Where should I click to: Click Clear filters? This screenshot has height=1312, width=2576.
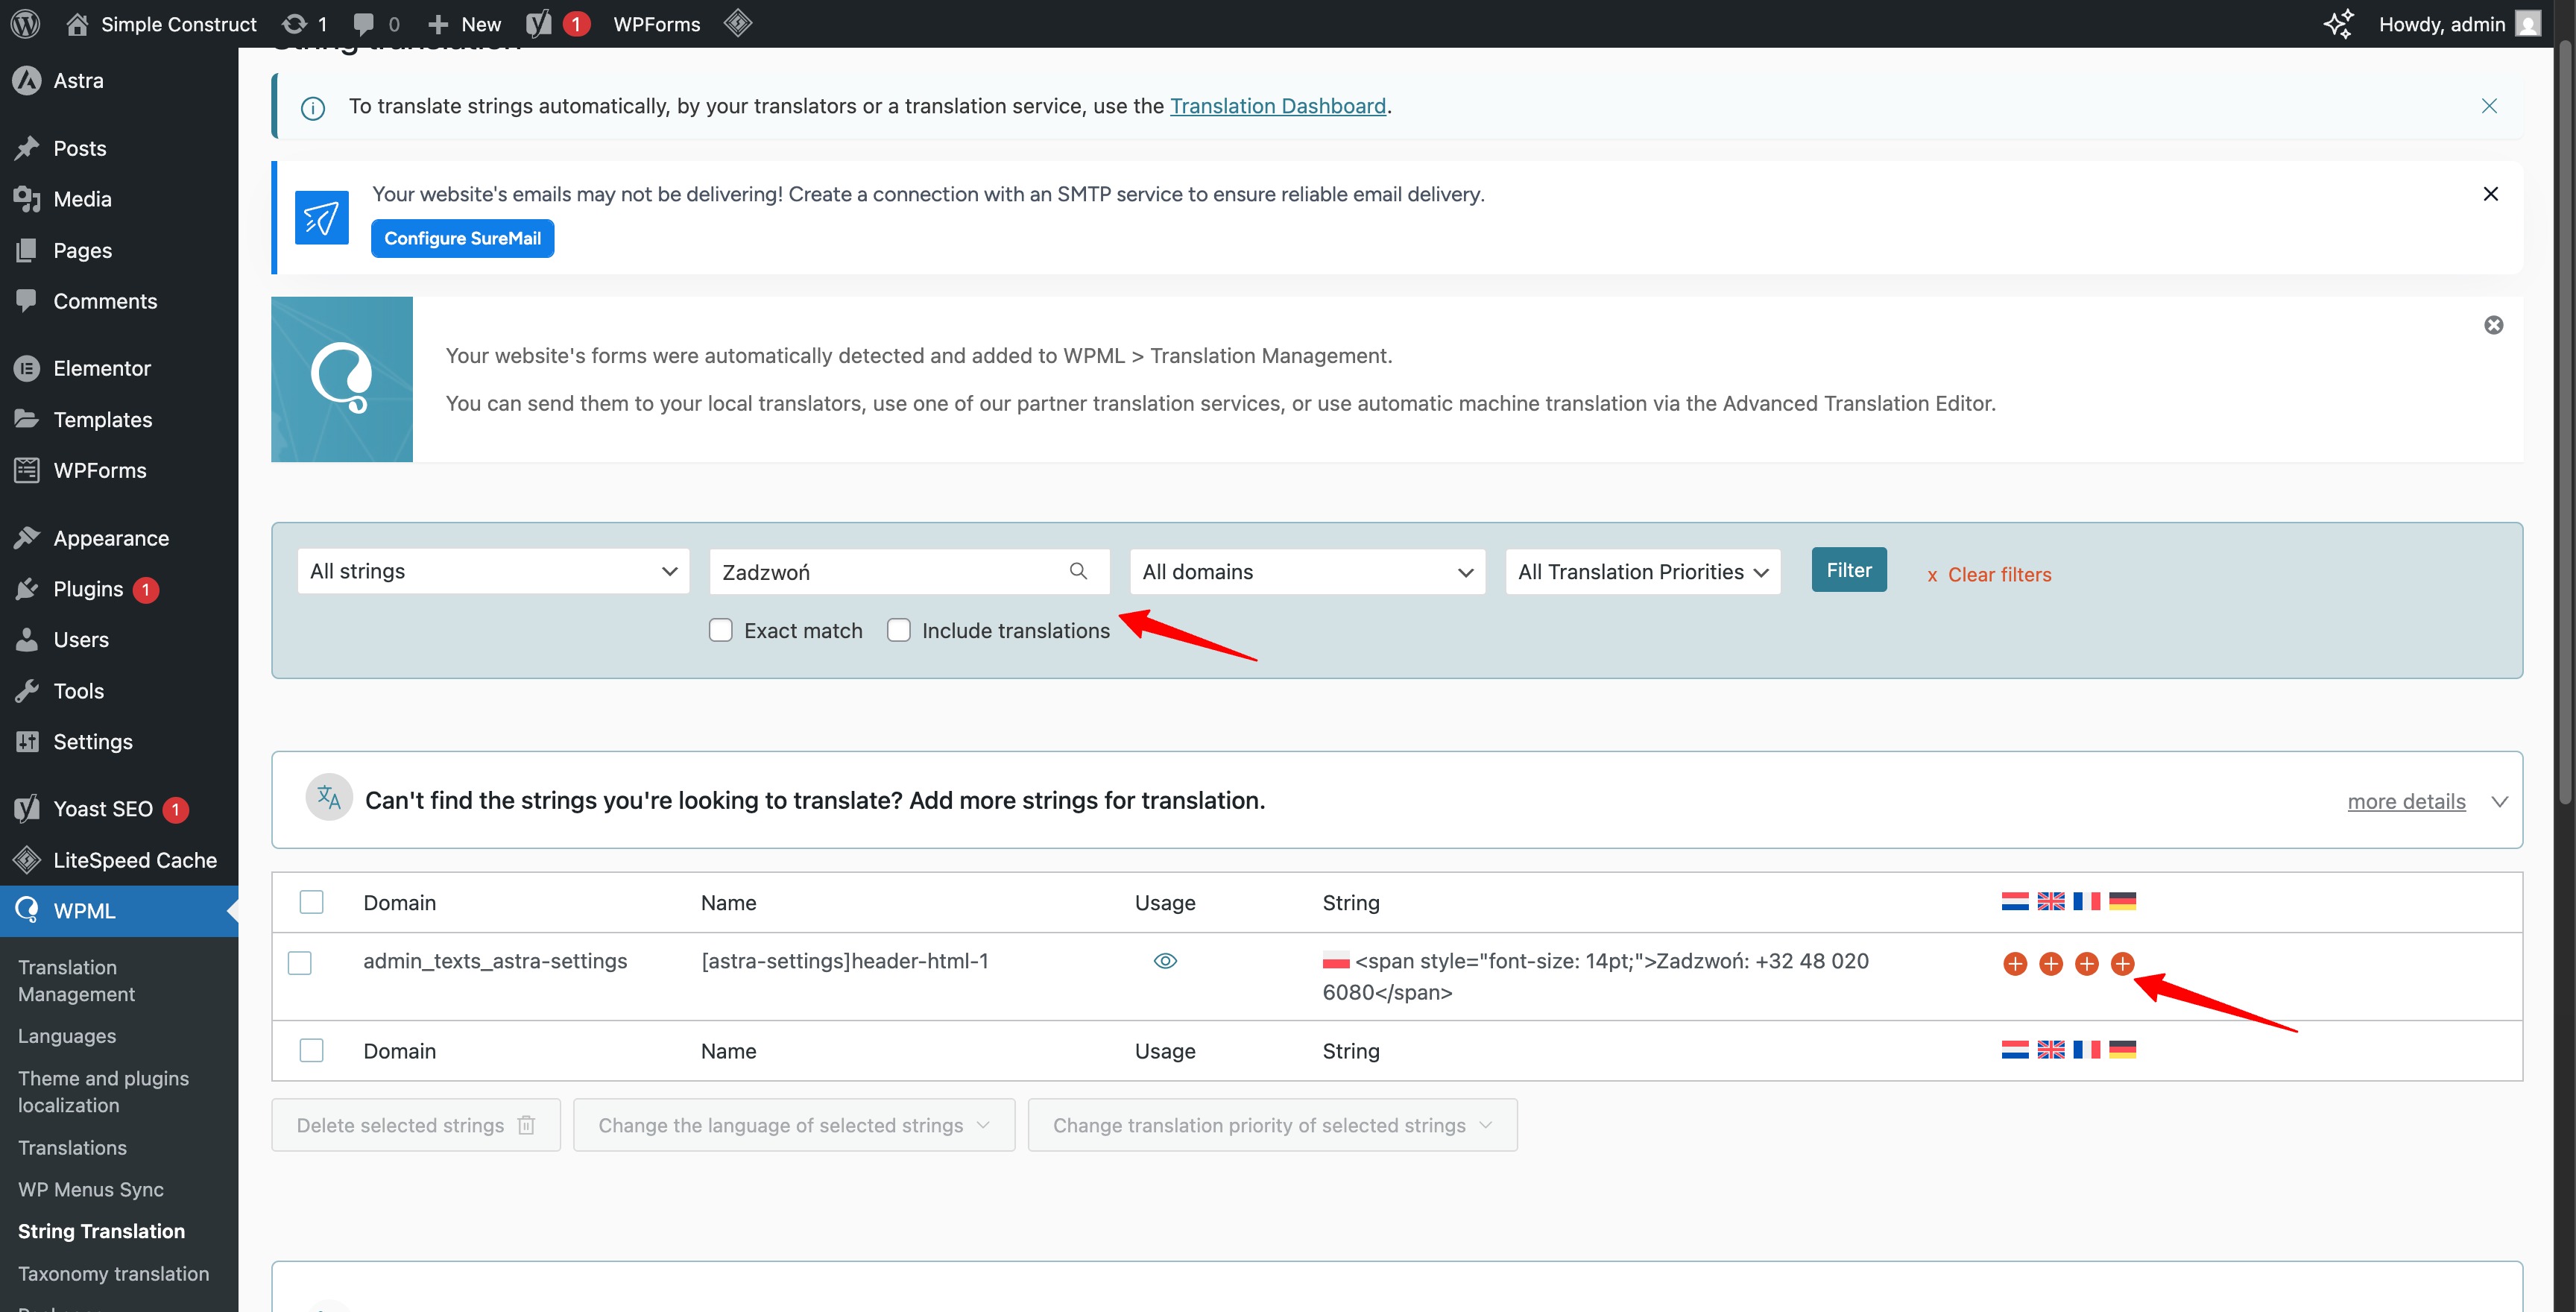point(1989,575)
